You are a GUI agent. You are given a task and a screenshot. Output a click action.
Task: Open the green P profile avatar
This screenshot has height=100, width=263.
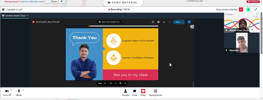tap(249, 9)
